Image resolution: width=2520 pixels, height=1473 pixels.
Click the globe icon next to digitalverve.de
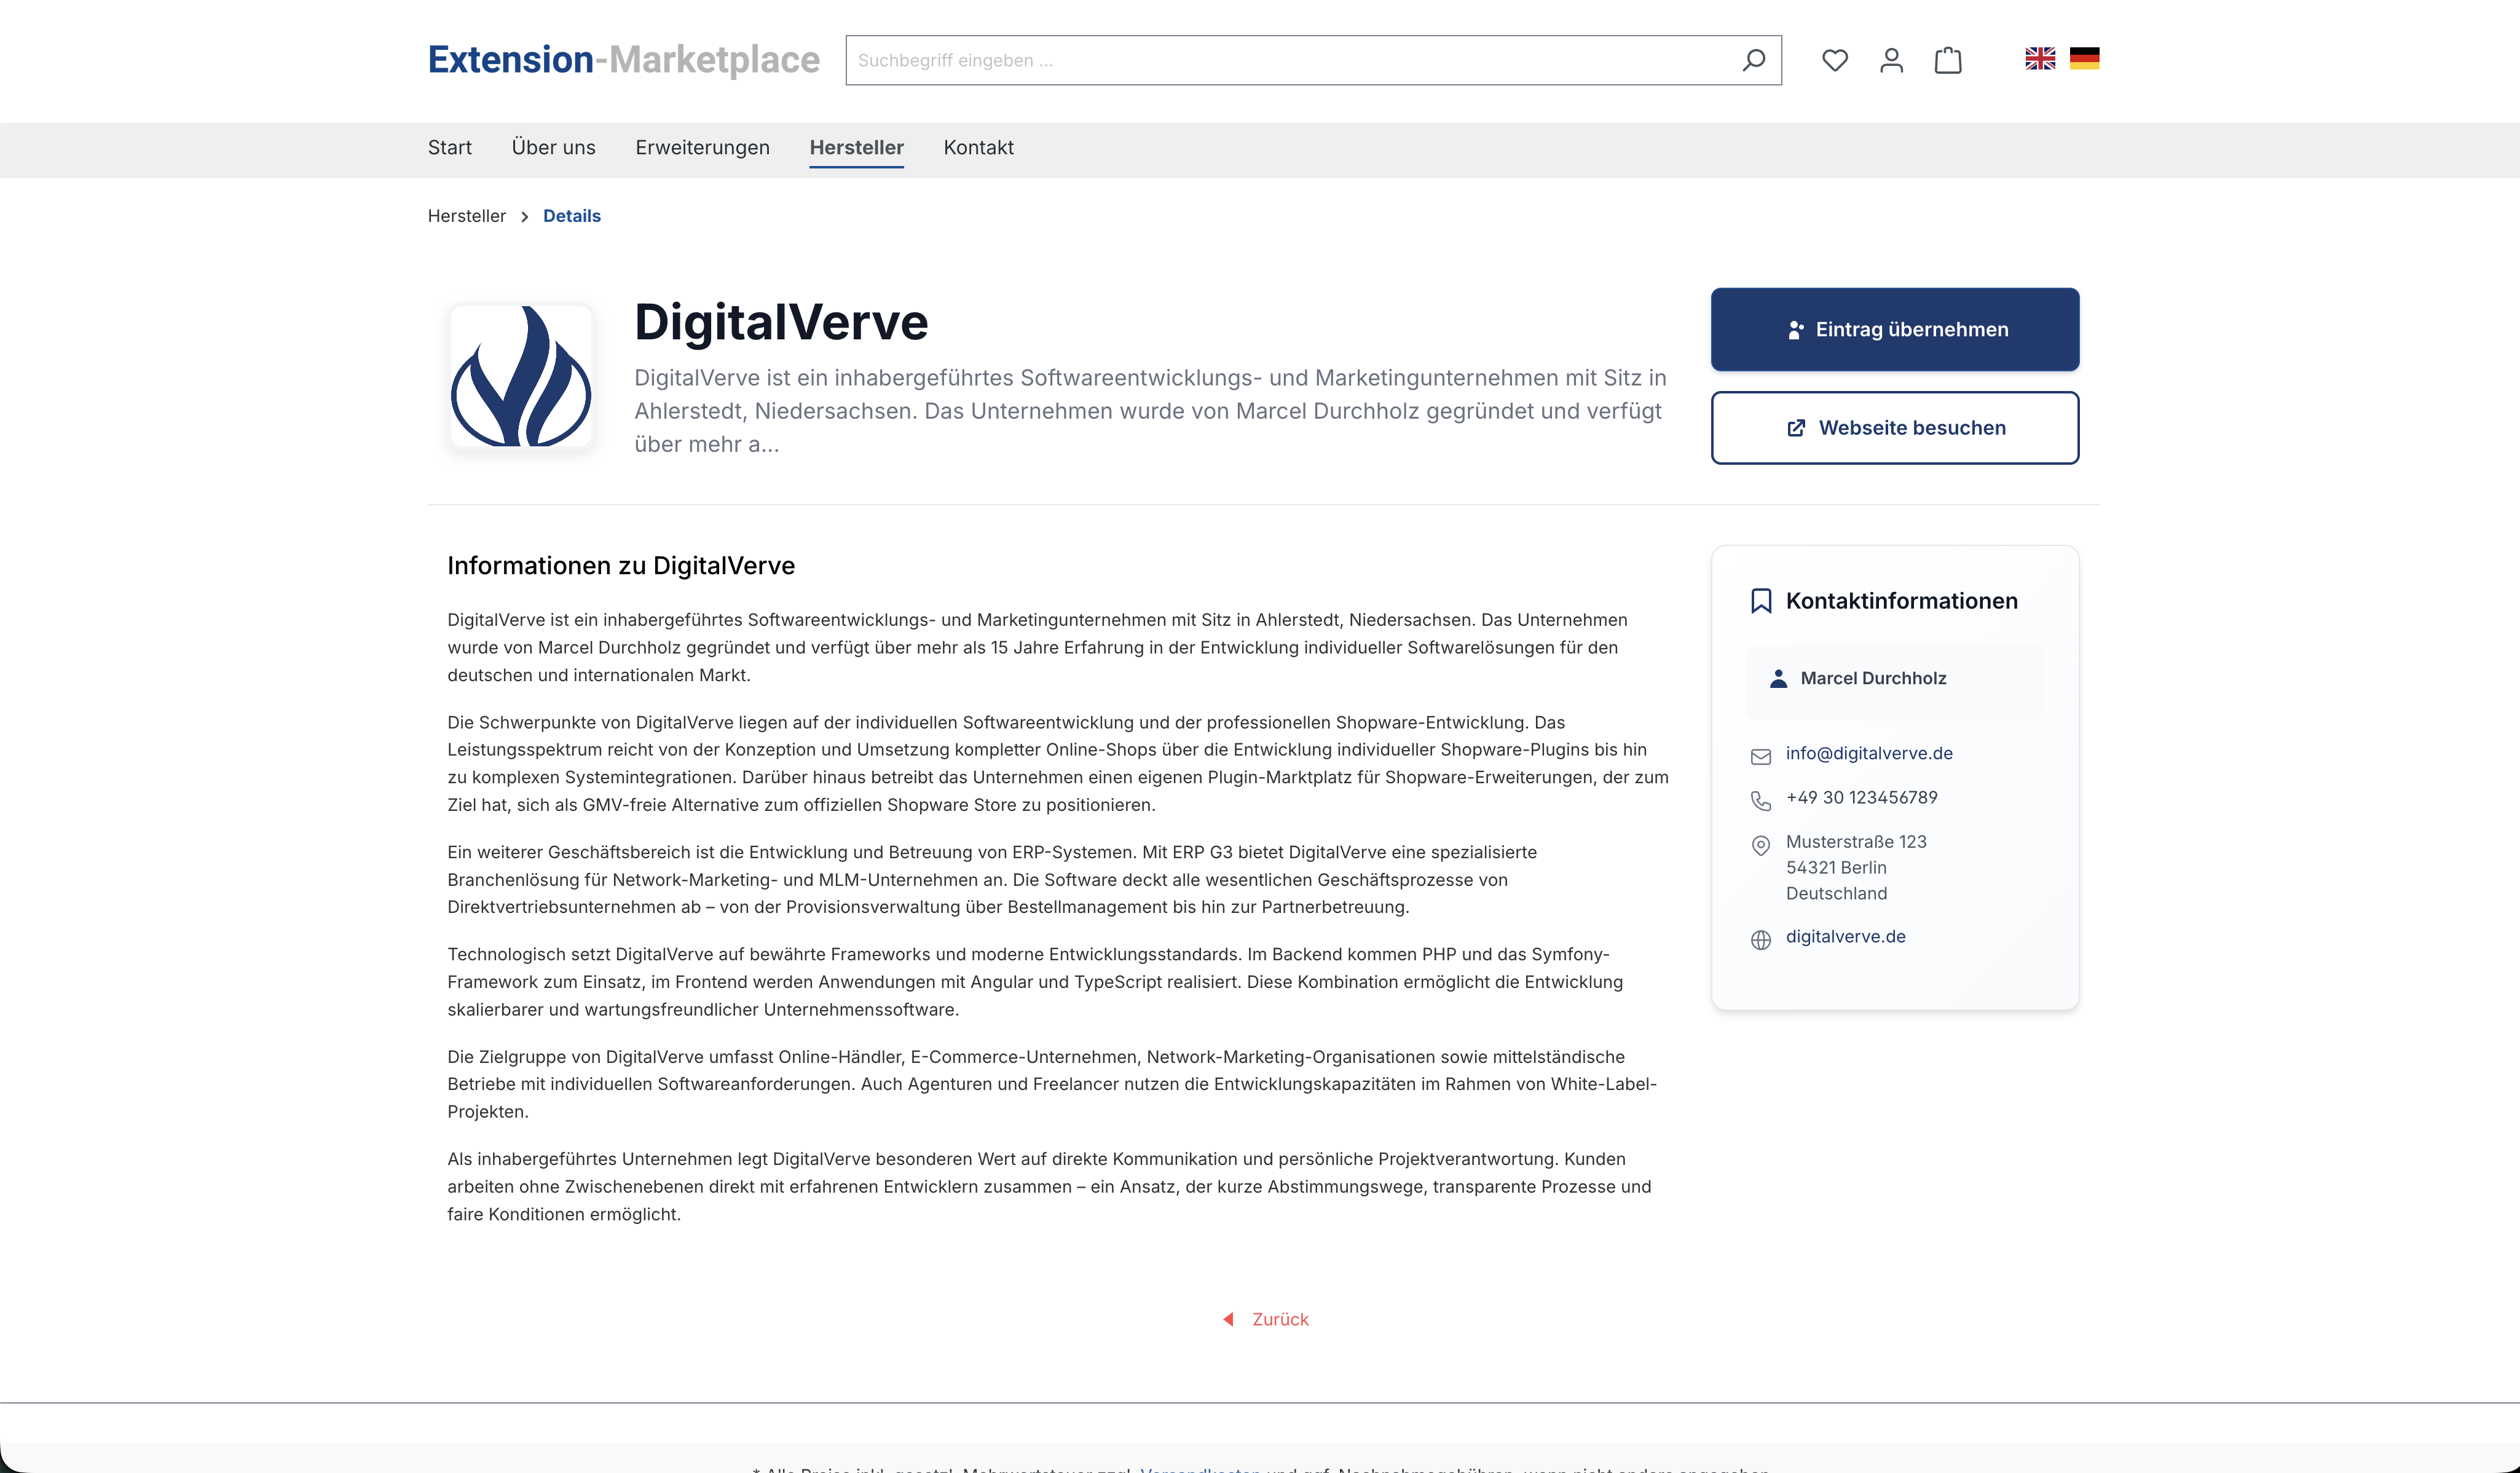(x=1761, y=939)
